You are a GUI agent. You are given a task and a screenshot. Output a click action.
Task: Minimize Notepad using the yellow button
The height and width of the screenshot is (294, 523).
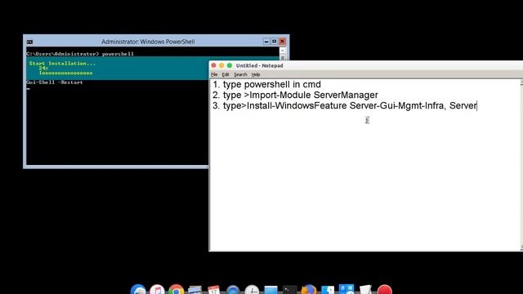(x=221, y=65)
